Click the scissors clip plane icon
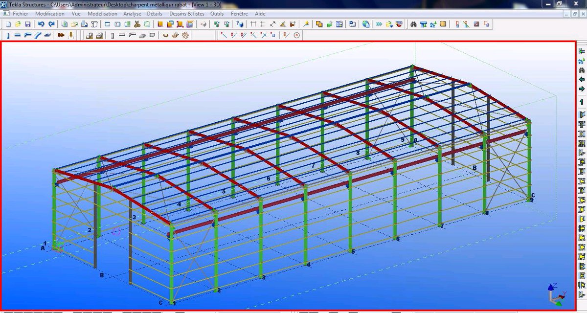Image resolution: width=587 pixels, height=313 pixels. [137, 24]
